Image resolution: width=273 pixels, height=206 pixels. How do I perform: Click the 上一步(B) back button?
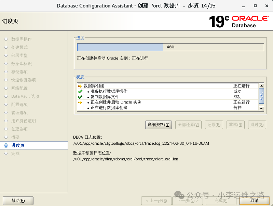point(156,201)
